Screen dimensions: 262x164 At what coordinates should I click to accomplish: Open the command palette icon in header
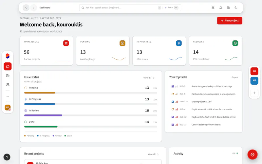point(213,8)
